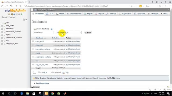Open phpMyAdmin documentation blue question icon

pos(14,14)
